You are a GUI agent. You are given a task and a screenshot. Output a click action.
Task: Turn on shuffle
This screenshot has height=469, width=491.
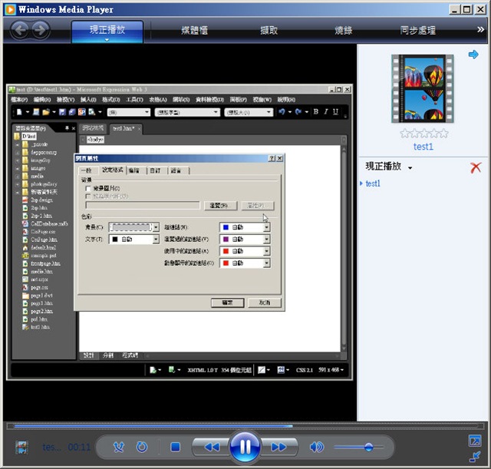click(x=119, y=447)
